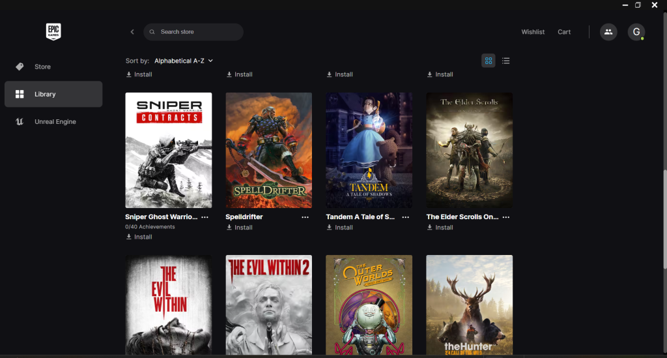This screenshot has width=667, height=358.
Task: Open the Store section in sidebar
Action: pyautogui.click(x=42, y=67)
